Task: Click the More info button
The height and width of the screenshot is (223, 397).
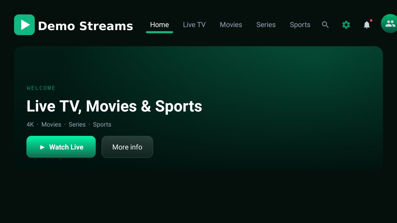Action: click(127, 147)
